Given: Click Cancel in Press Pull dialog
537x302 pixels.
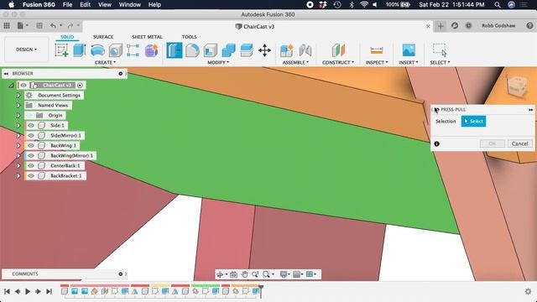Looking at the screenshot, I should tap(519, 143).
